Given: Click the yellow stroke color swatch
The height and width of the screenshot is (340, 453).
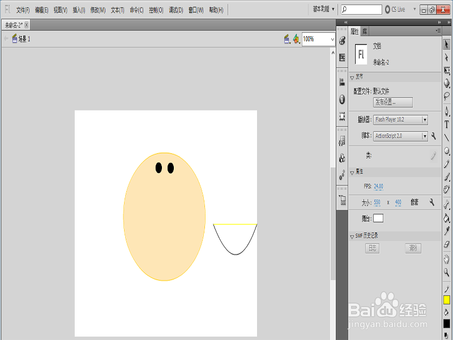Looking at the screenshot, I should (447, 299).
